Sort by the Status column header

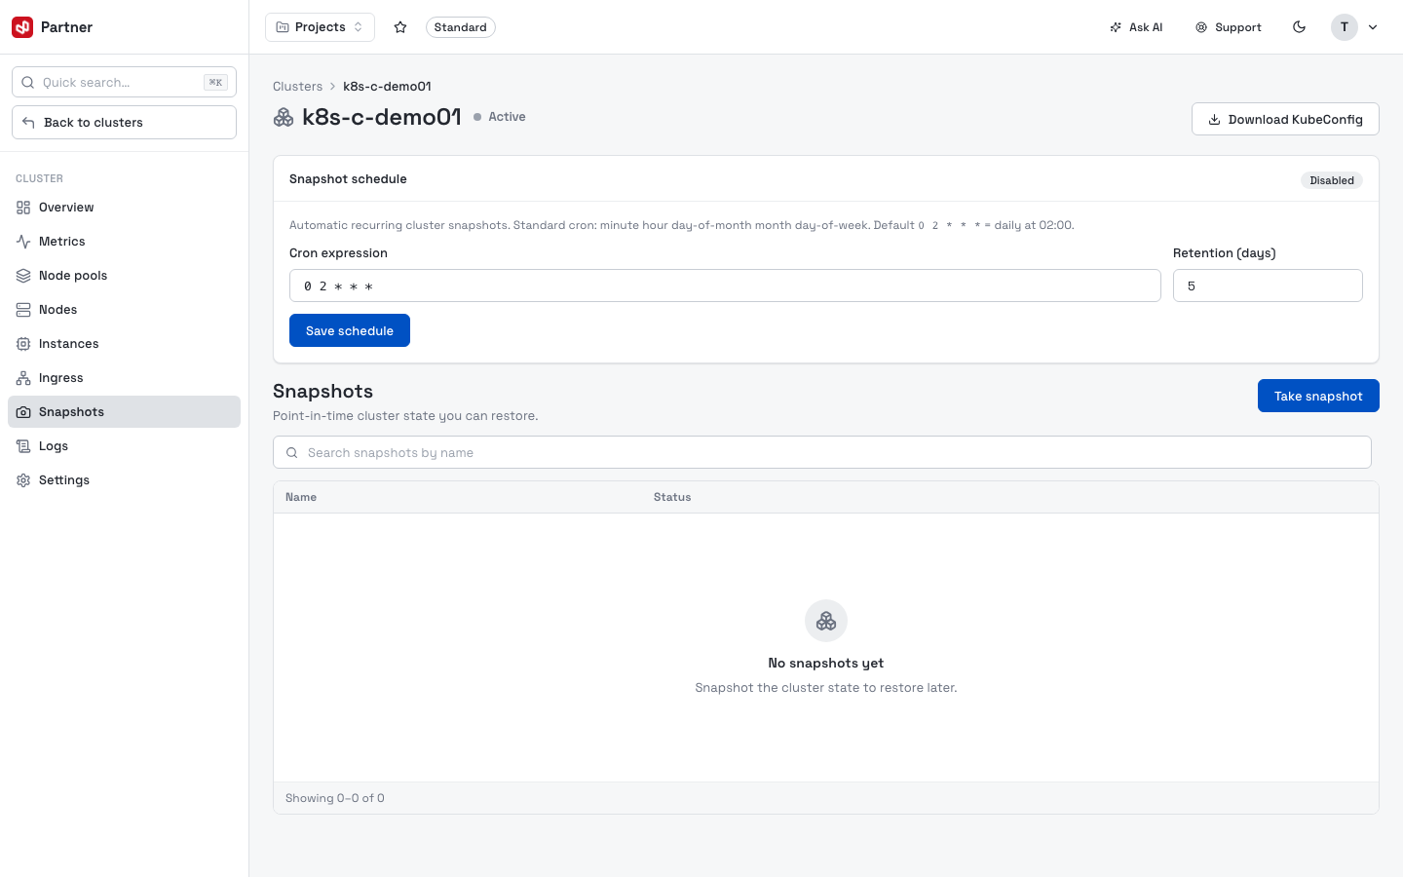pos(672,497)
